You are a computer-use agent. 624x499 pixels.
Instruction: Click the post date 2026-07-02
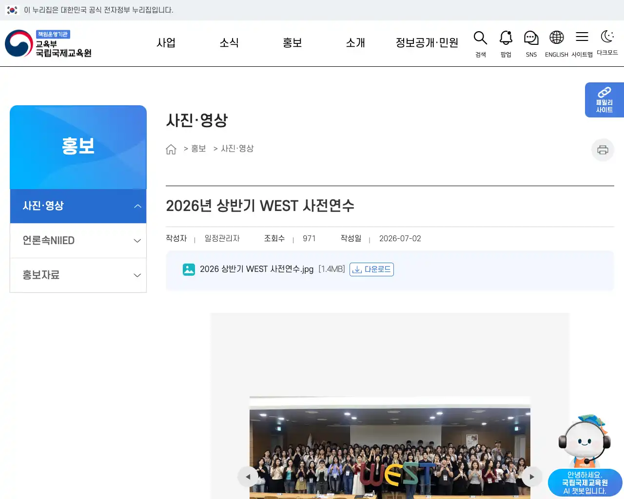click(x=400, y=239)
